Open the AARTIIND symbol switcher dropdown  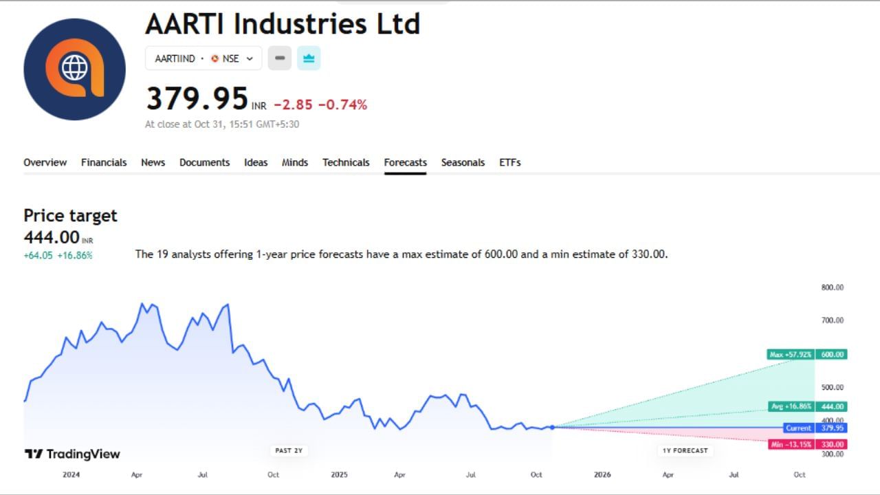[250, 58]
